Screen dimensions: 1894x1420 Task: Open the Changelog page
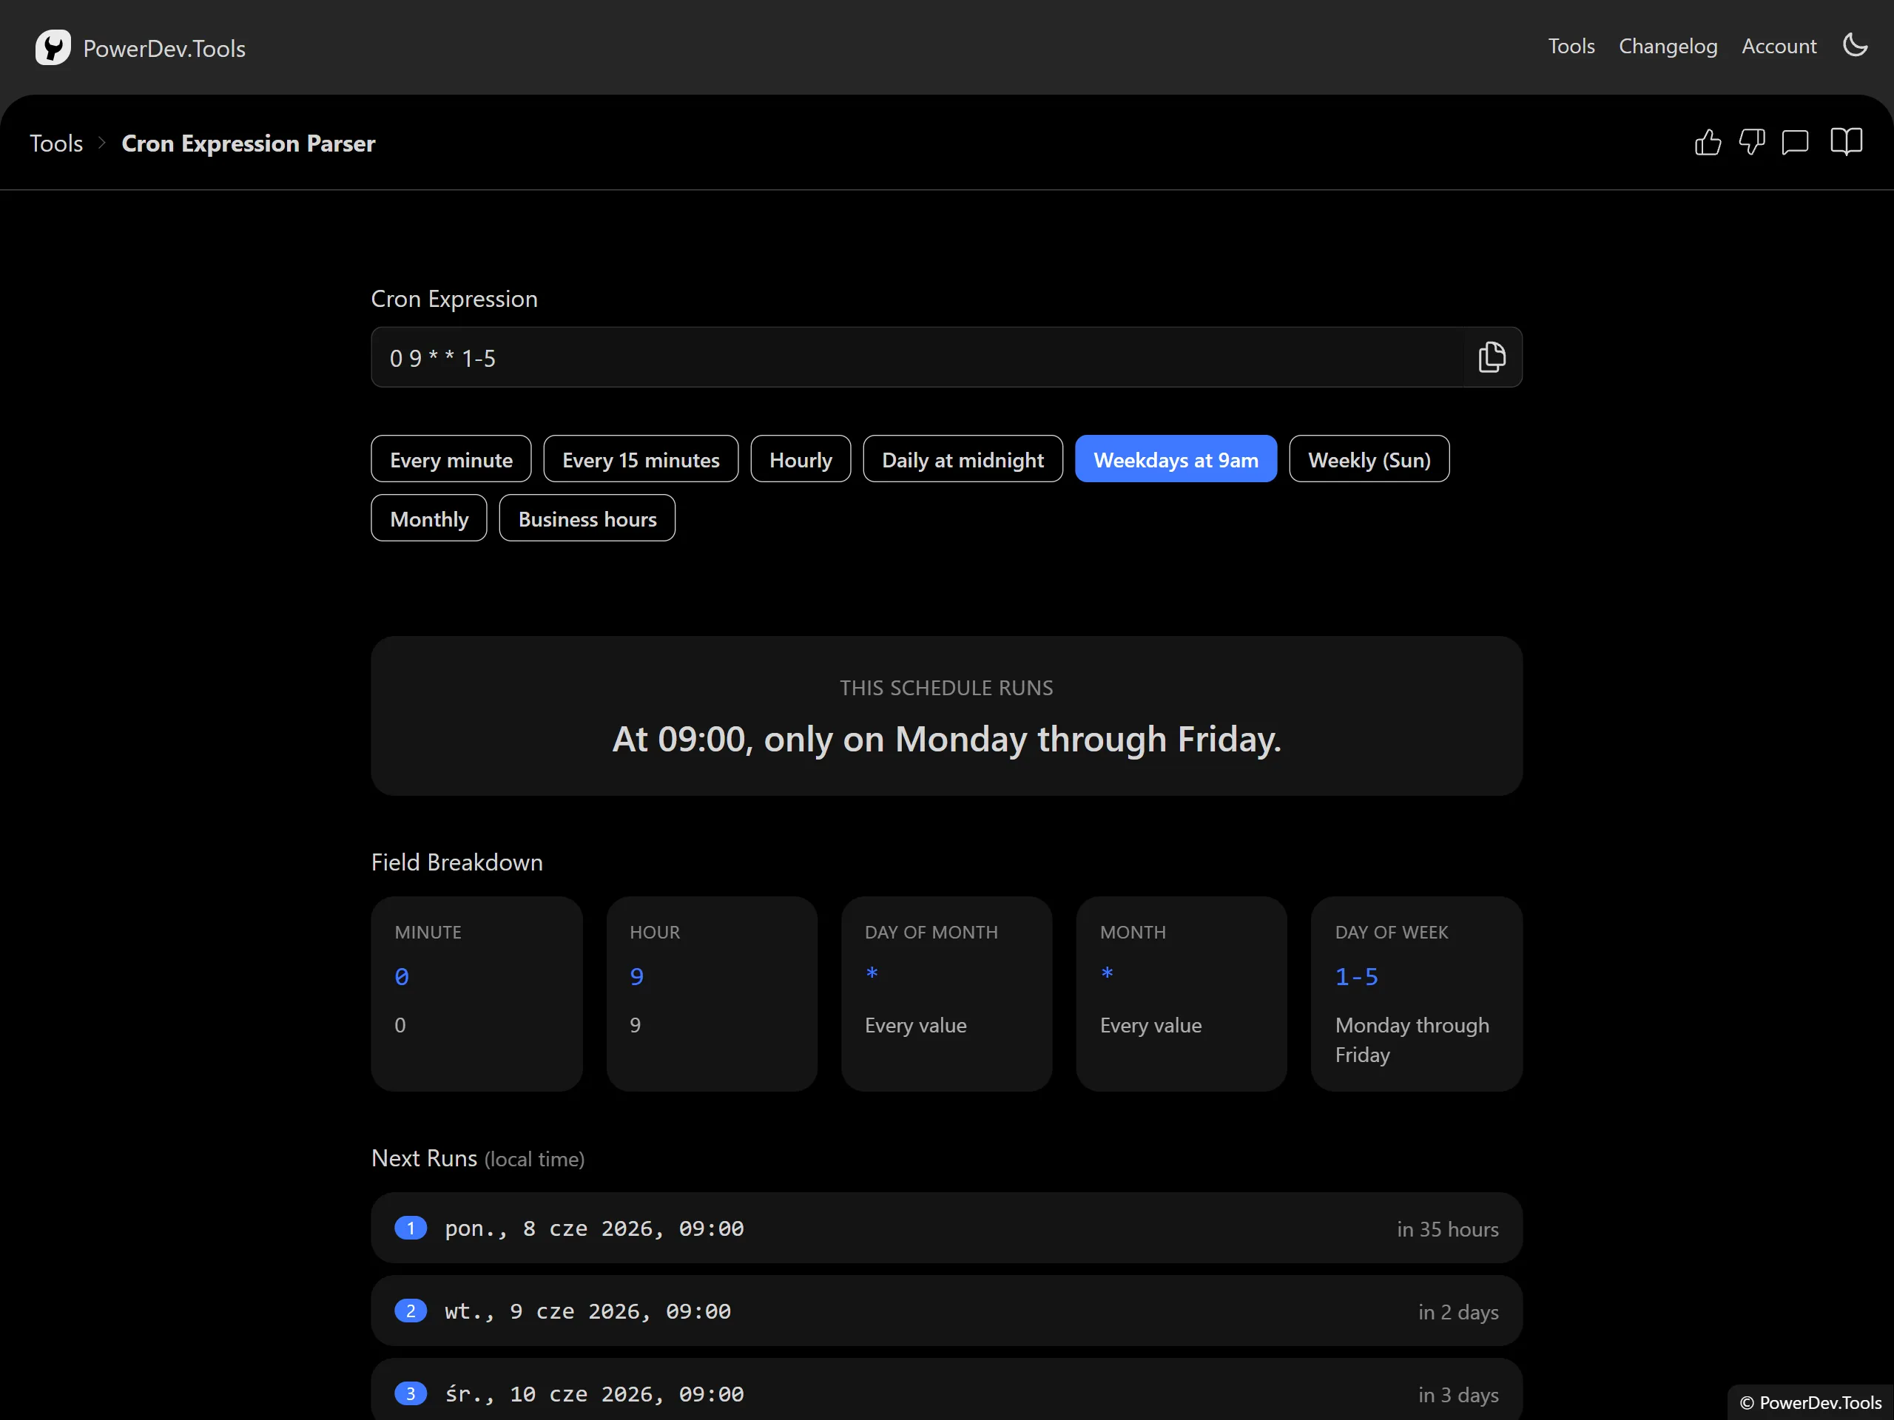click(1668, 46)
